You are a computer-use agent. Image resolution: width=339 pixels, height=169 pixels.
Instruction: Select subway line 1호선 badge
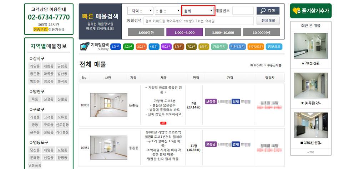point(115,47)
